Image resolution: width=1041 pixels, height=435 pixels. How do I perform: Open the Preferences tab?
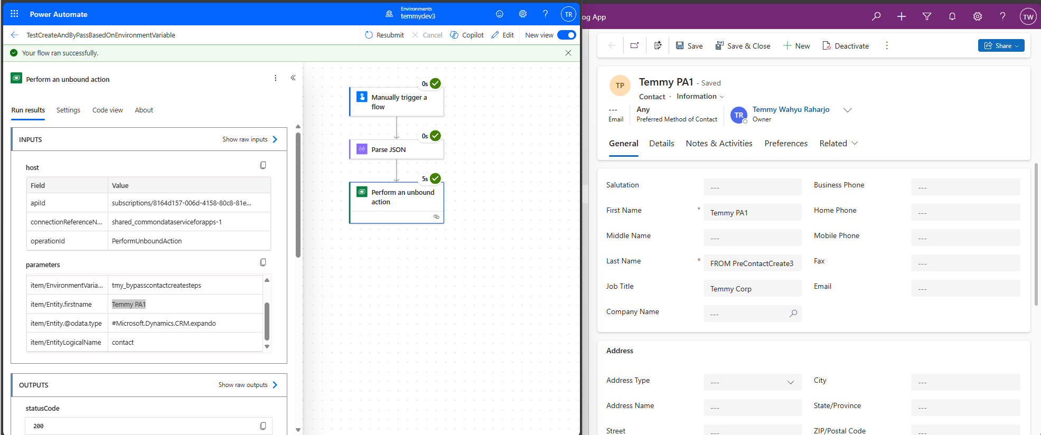786,143
